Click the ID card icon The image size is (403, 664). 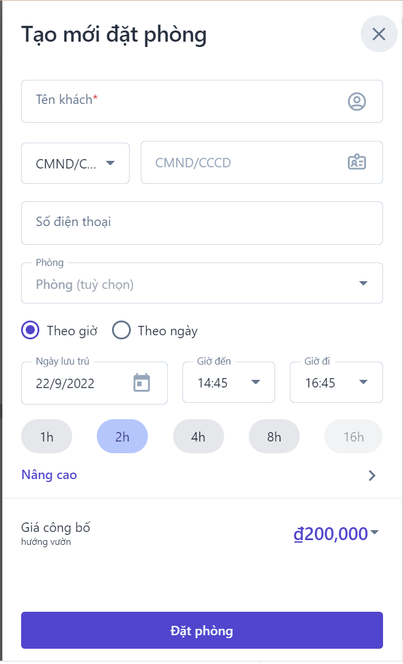[357, 163]
